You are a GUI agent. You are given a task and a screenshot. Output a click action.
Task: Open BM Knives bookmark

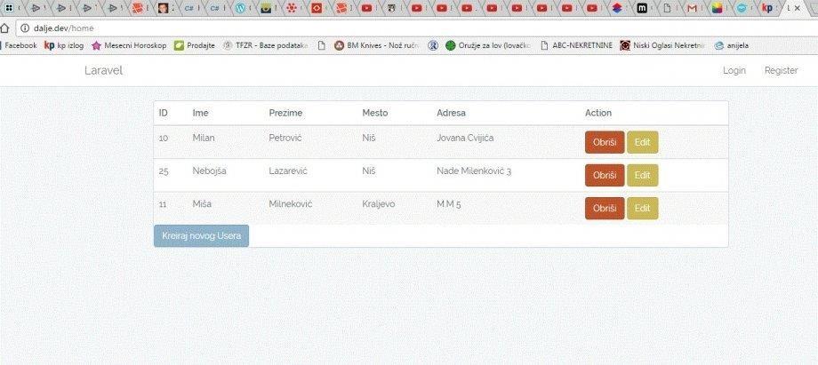coord(376,45)
